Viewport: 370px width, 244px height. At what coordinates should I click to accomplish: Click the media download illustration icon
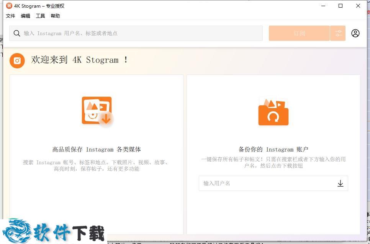(x=97, y=111)
